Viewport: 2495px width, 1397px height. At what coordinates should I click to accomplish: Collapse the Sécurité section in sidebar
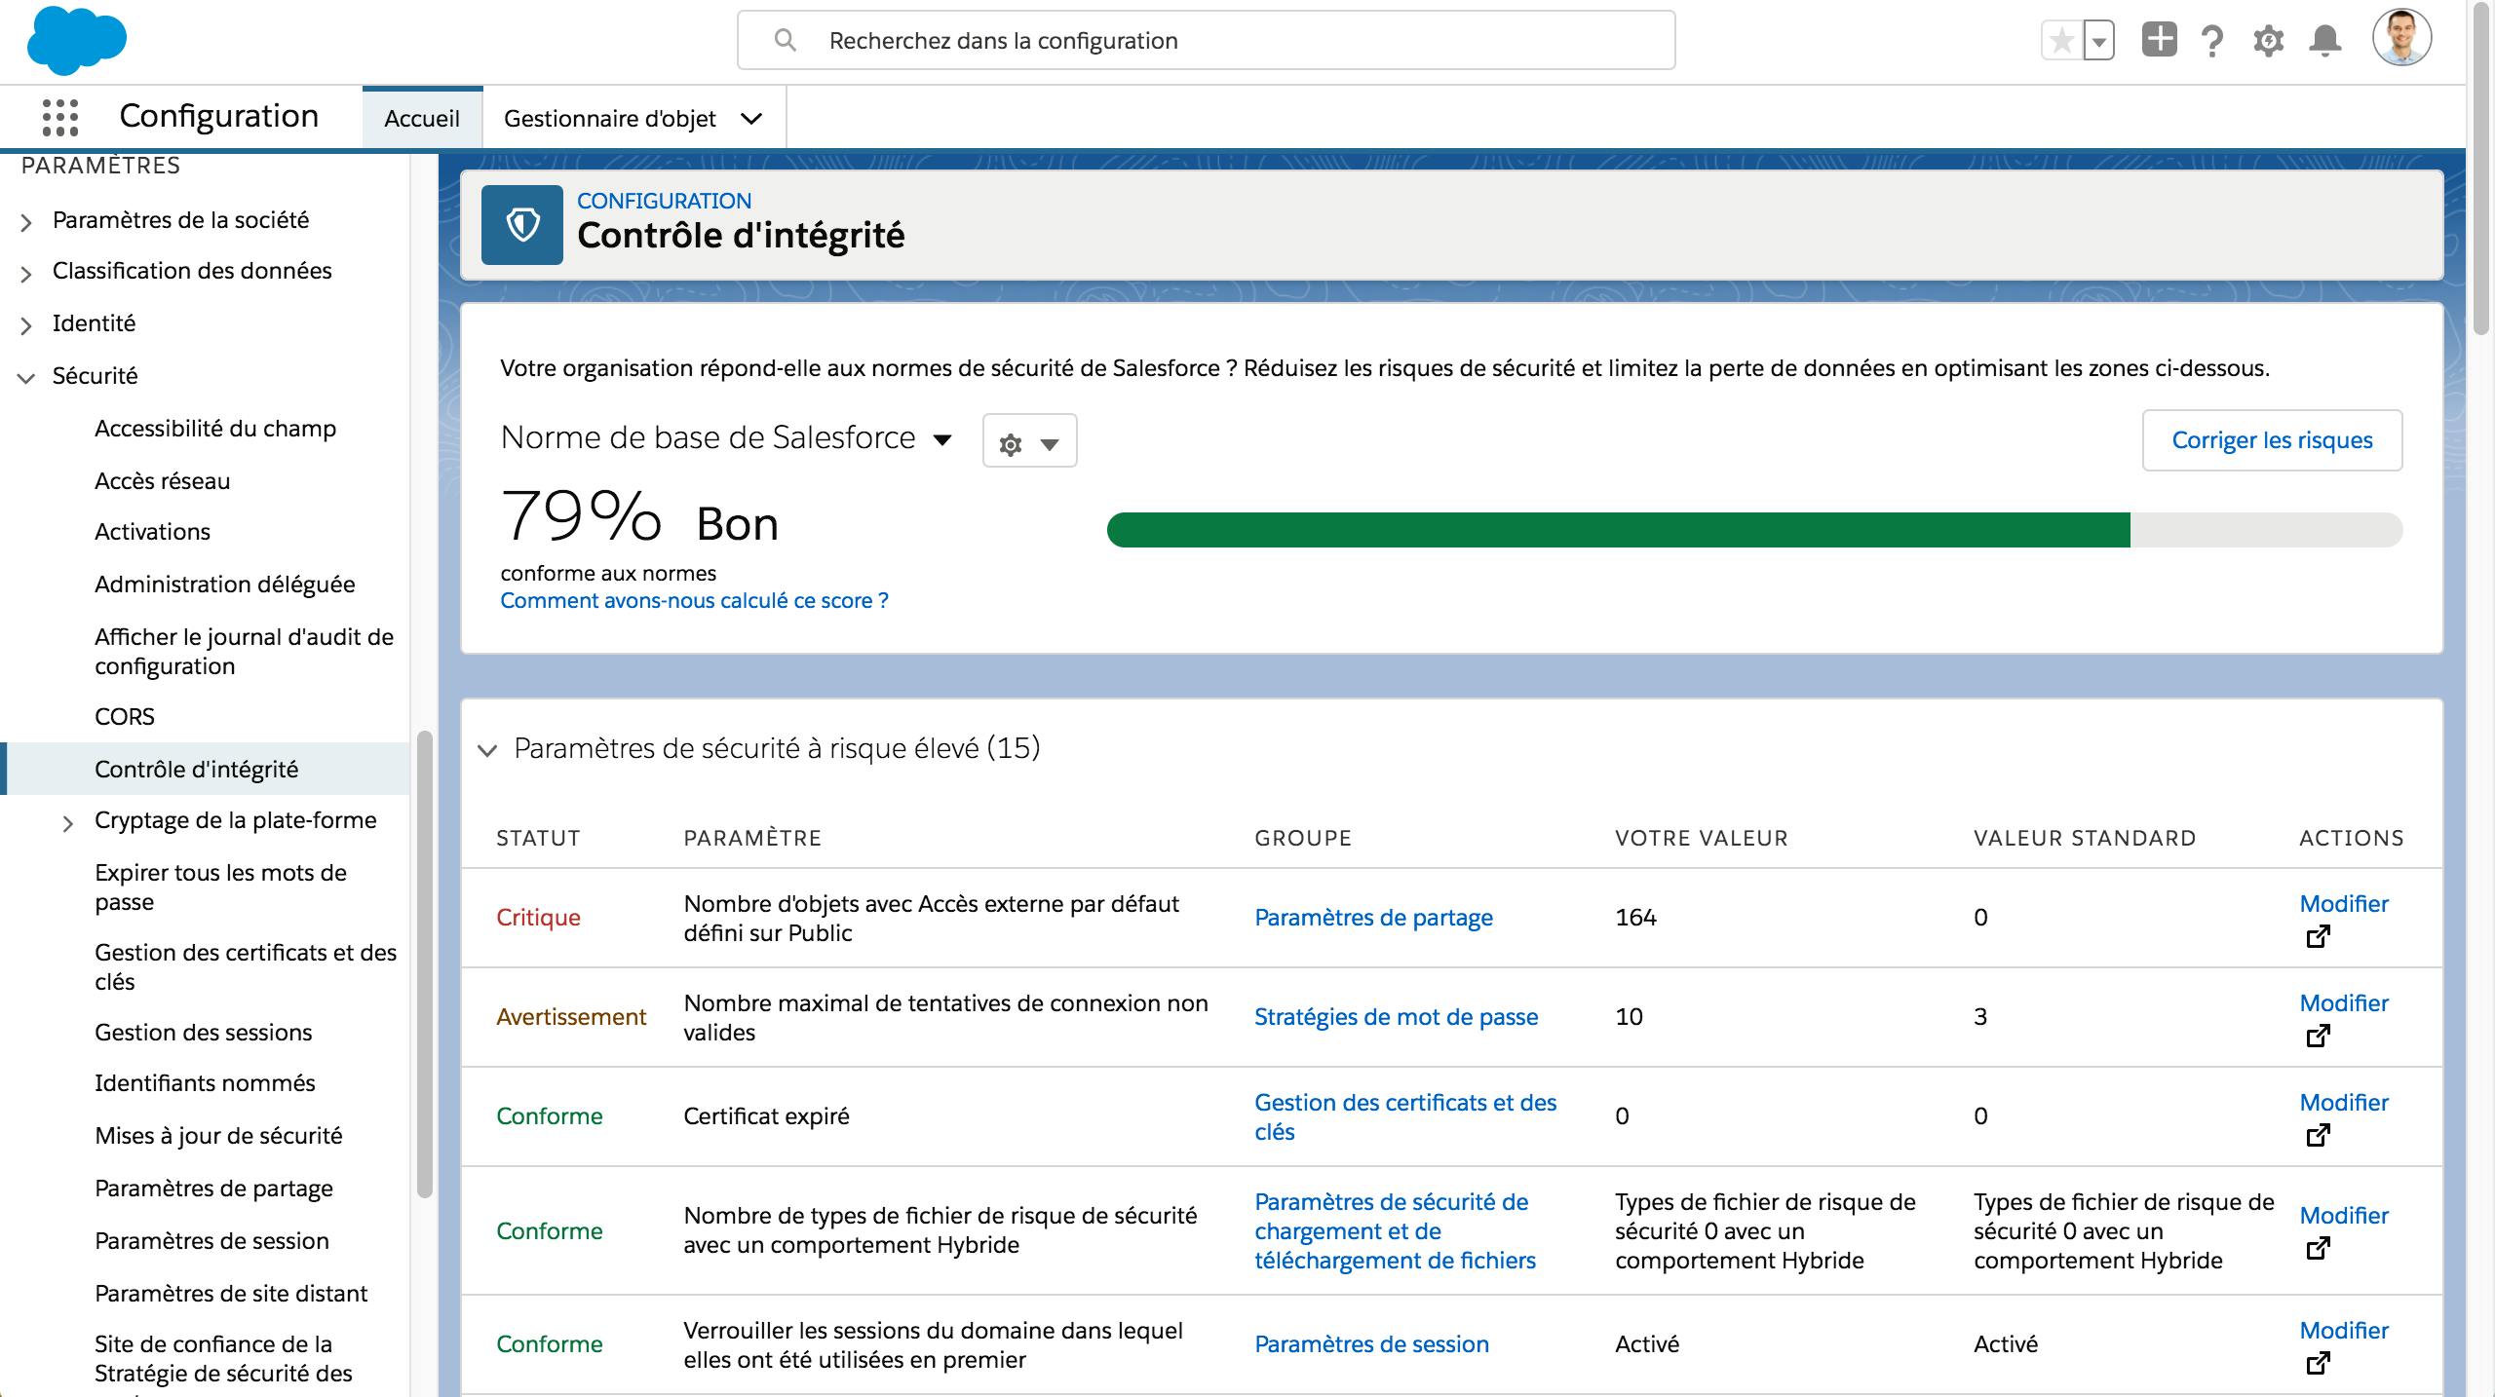click(26, 378)
